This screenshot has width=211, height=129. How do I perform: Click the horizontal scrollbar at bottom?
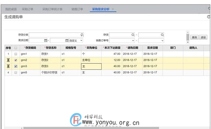point(91,128)
